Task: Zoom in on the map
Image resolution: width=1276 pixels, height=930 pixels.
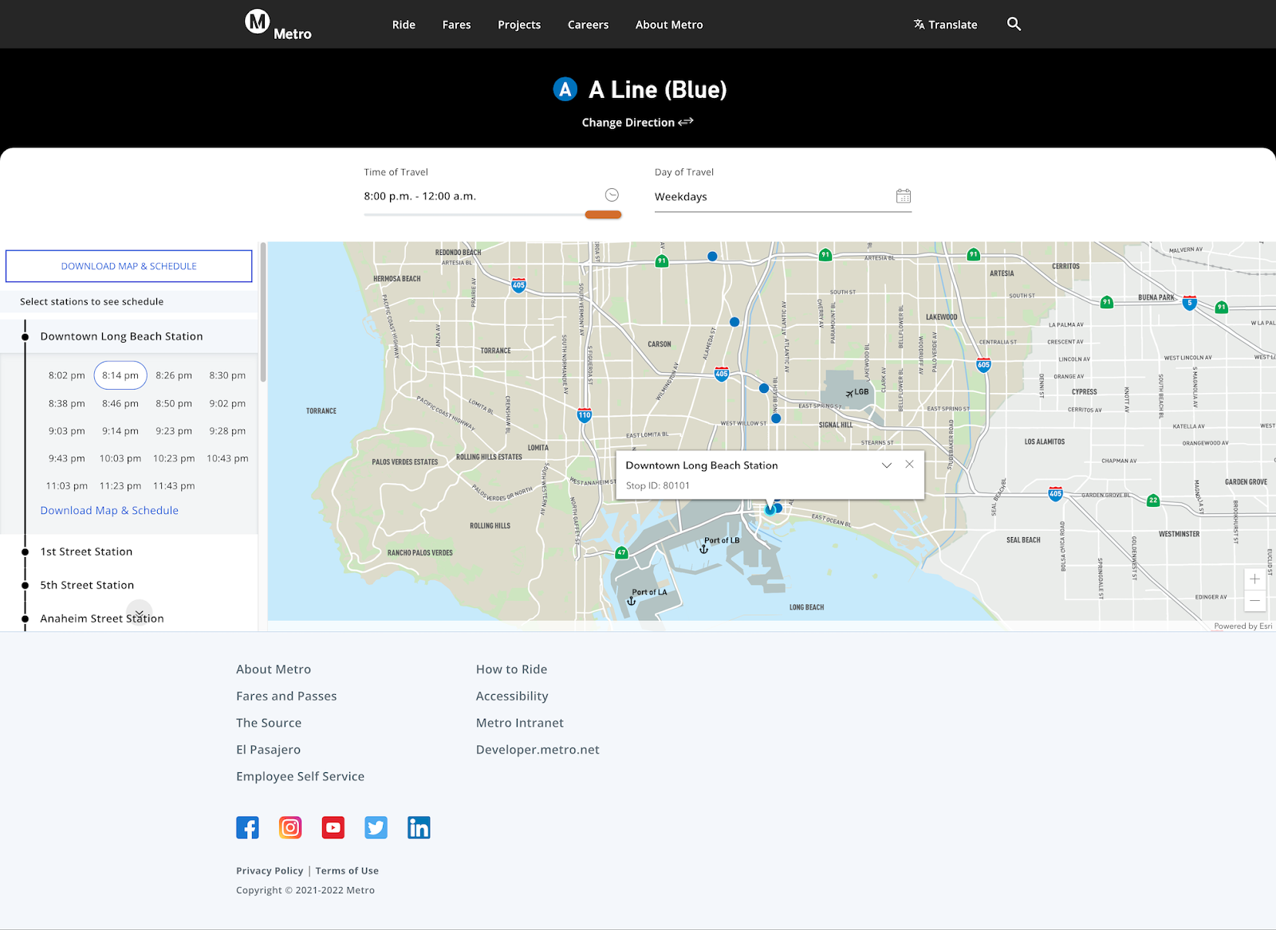Action: [1254, 579]
